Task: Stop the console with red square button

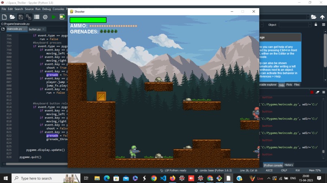Action: tap(312, 92)
